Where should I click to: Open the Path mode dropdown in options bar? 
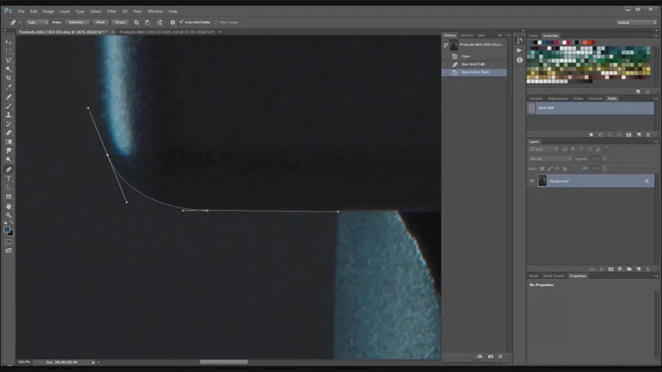click(37, 23)
